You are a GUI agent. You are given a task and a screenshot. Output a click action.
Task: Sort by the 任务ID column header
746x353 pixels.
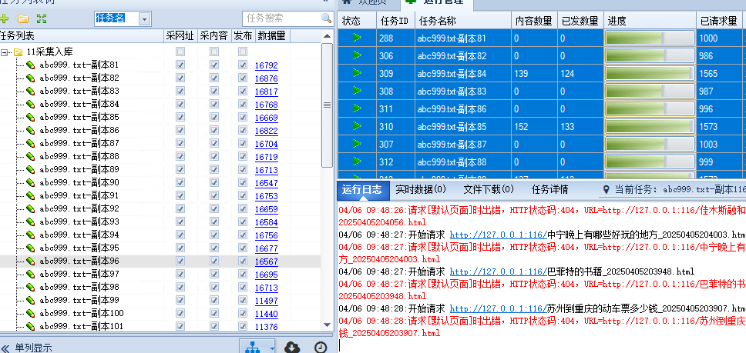tap(395, 21)
